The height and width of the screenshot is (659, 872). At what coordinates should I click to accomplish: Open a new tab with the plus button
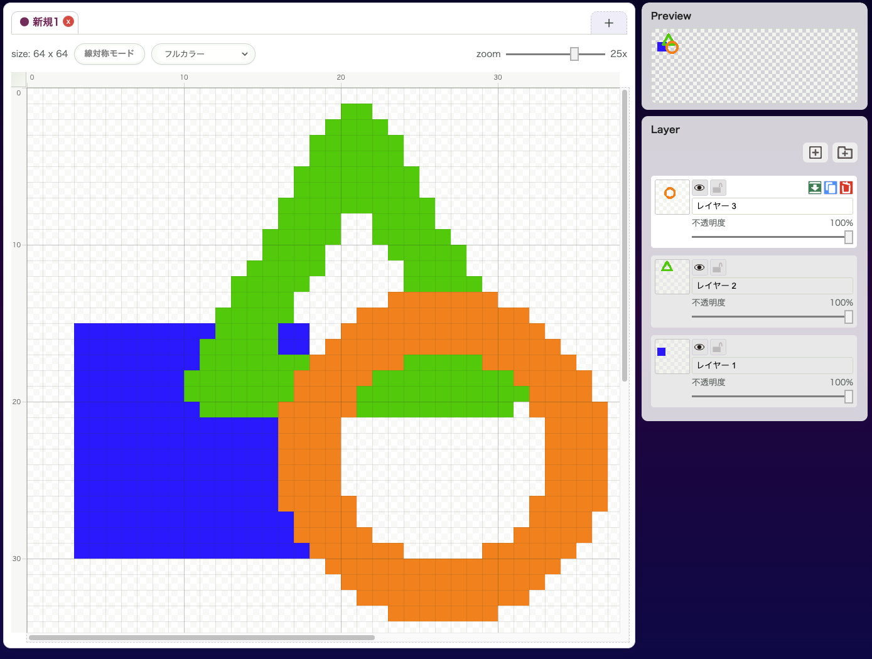point(609,23)
